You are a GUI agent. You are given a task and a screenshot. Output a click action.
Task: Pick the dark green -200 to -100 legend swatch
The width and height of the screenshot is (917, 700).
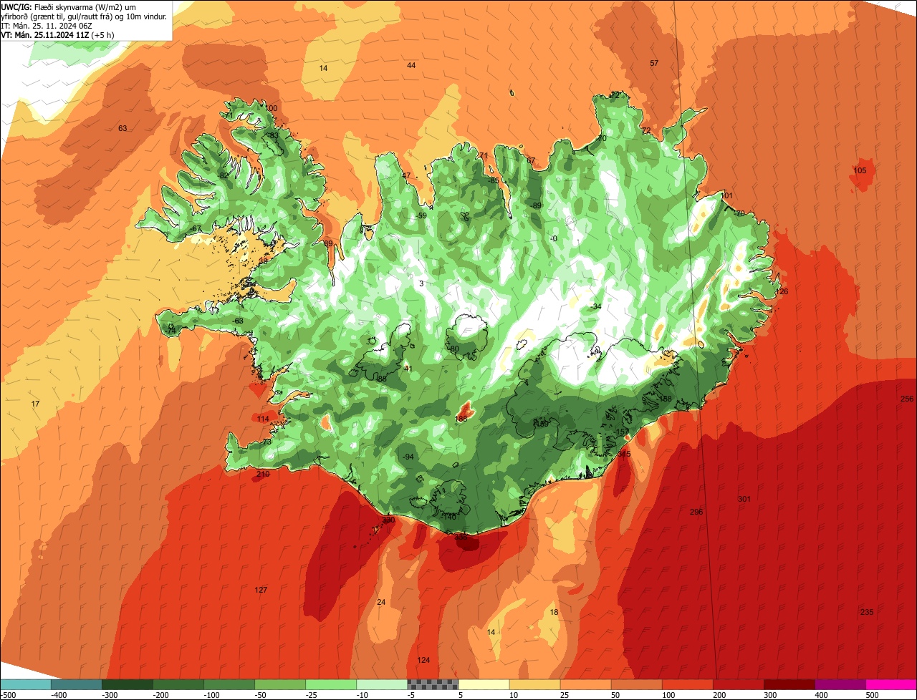[x=178, y=684]
